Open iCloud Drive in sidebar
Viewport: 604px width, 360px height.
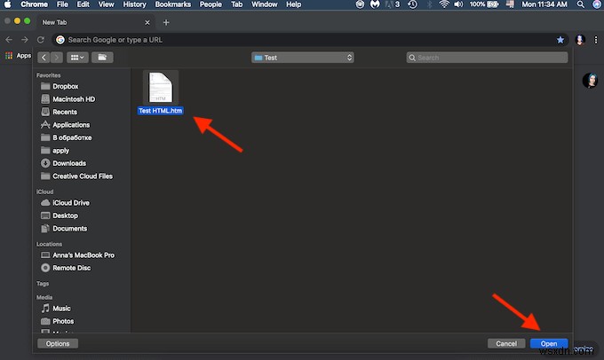coord(71,203)
